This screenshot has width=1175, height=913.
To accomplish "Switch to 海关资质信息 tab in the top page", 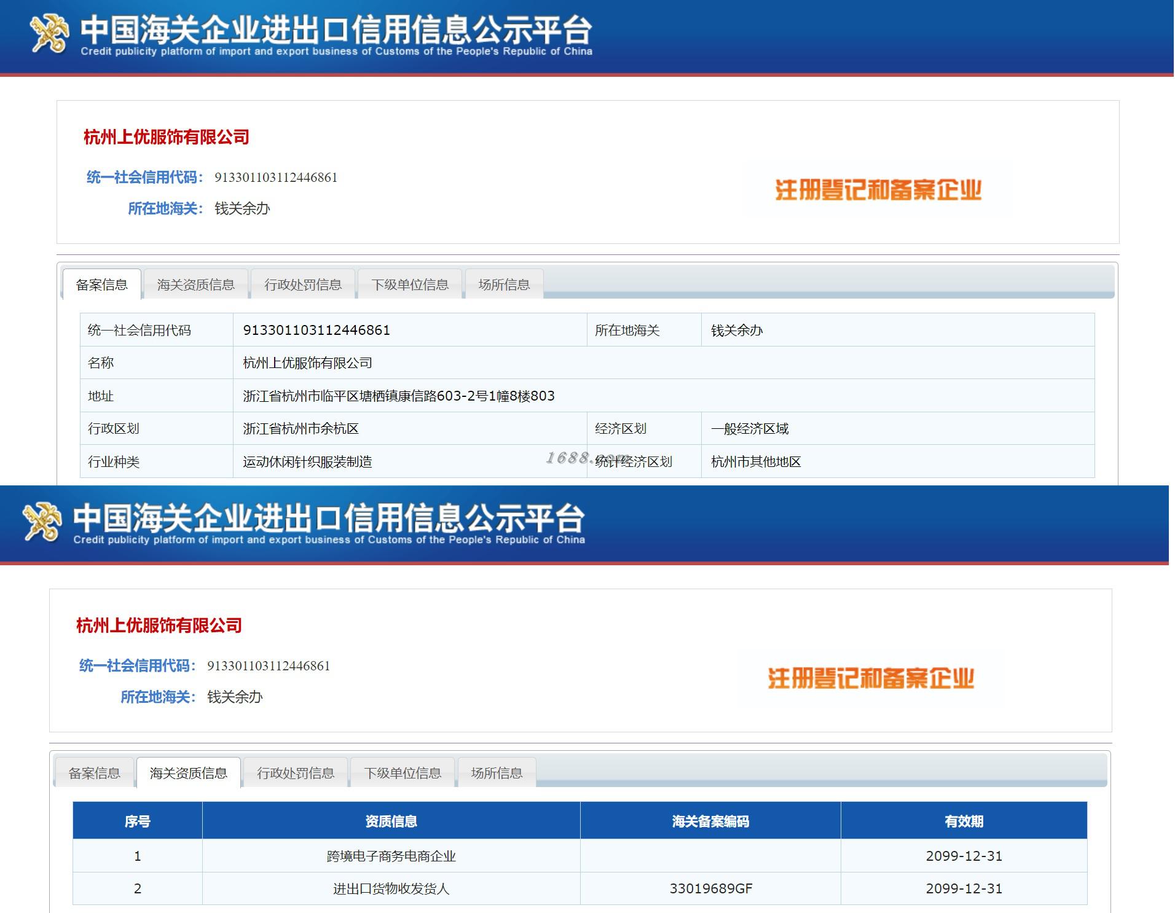I will tap(195, 284).
